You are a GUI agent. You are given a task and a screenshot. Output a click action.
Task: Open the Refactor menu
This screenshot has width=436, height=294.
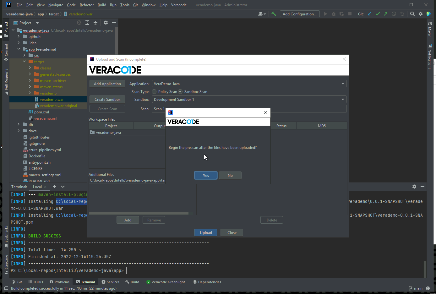tap(87, 5)
